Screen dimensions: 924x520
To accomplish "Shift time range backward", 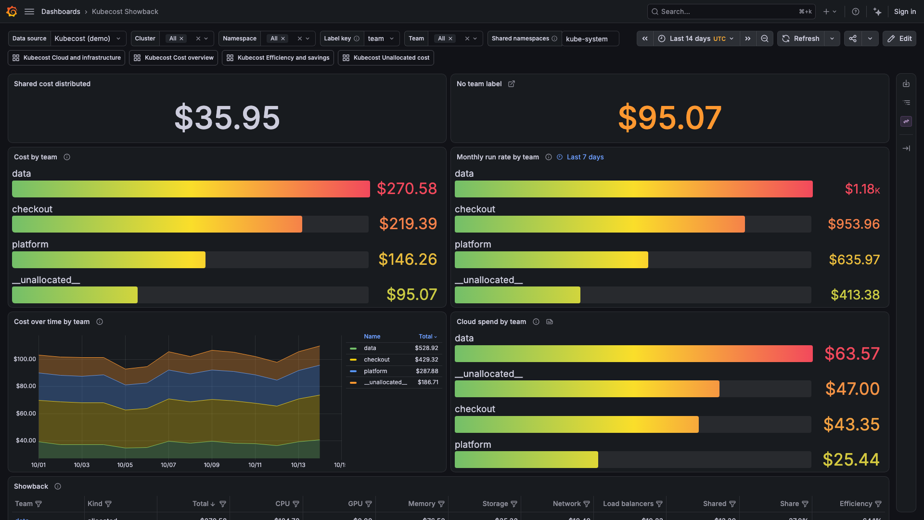I will (645, 39).
